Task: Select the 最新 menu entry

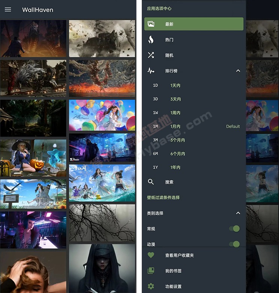Action: click(194, 24)
